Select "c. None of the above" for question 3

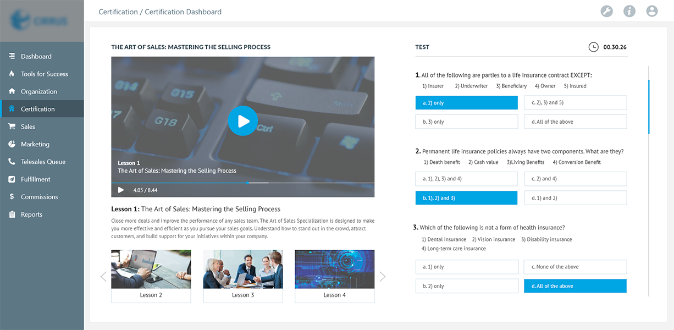click(x=574, y=267)
